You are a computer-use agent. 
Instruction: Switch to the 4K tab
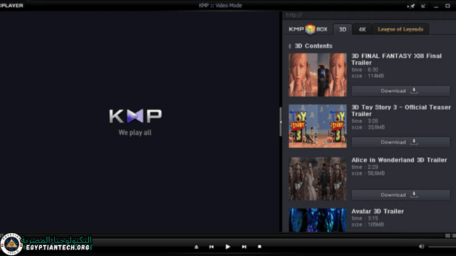(x=362, y=29)
